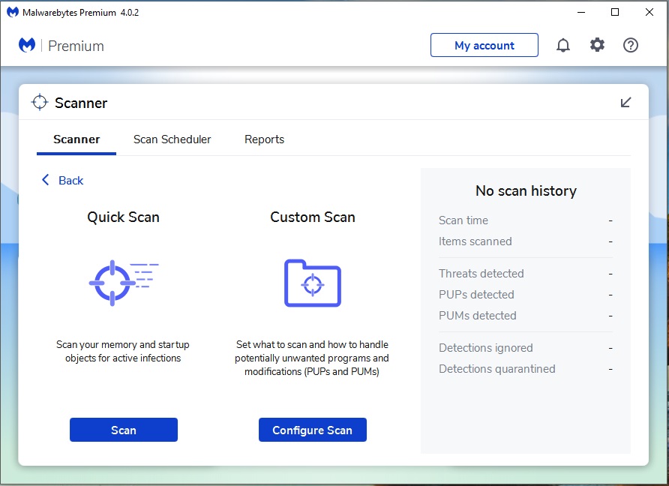Click the Premium label in header

click(76, 46)
